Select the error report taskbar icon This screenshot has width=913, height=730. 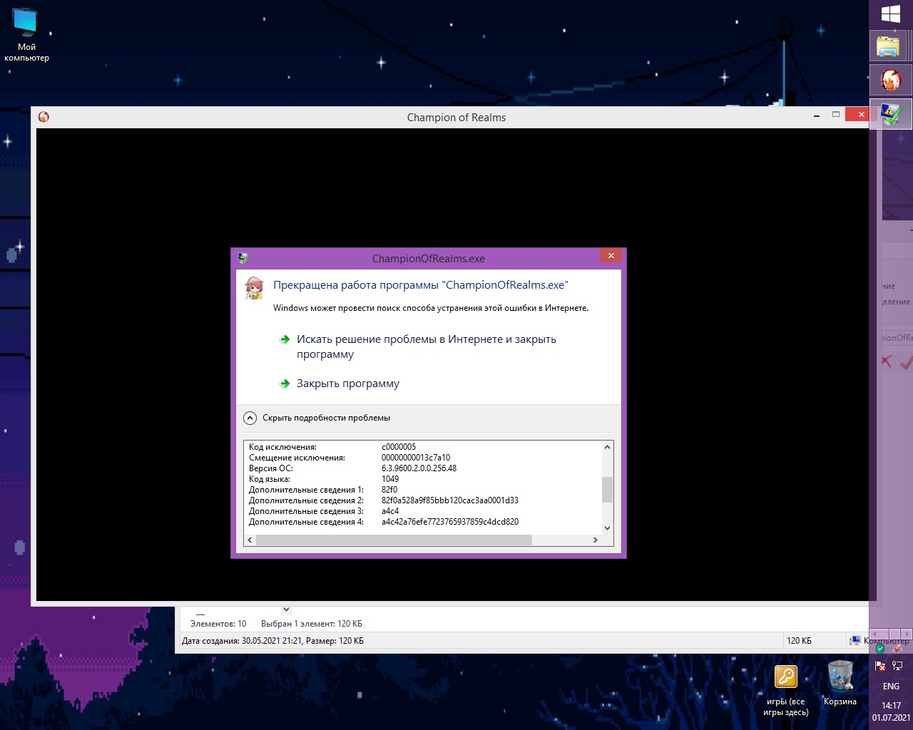click(x=891, y=114)
